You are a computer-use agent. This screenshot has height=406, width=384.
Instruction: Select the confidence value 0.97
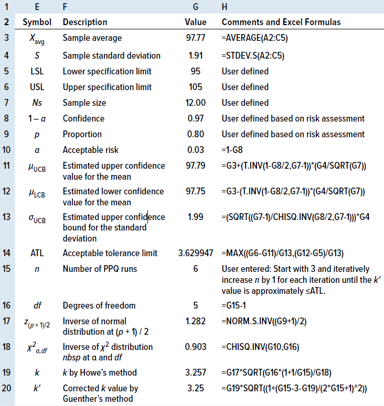click(x=196, y=119)
